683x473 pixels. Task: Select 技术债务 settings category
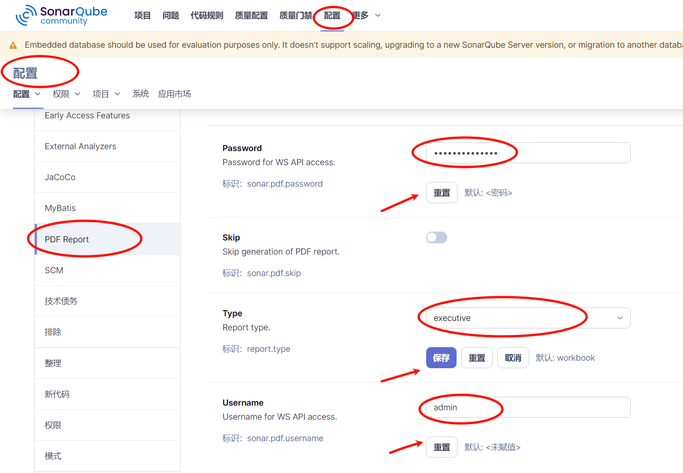coord(107,301)
